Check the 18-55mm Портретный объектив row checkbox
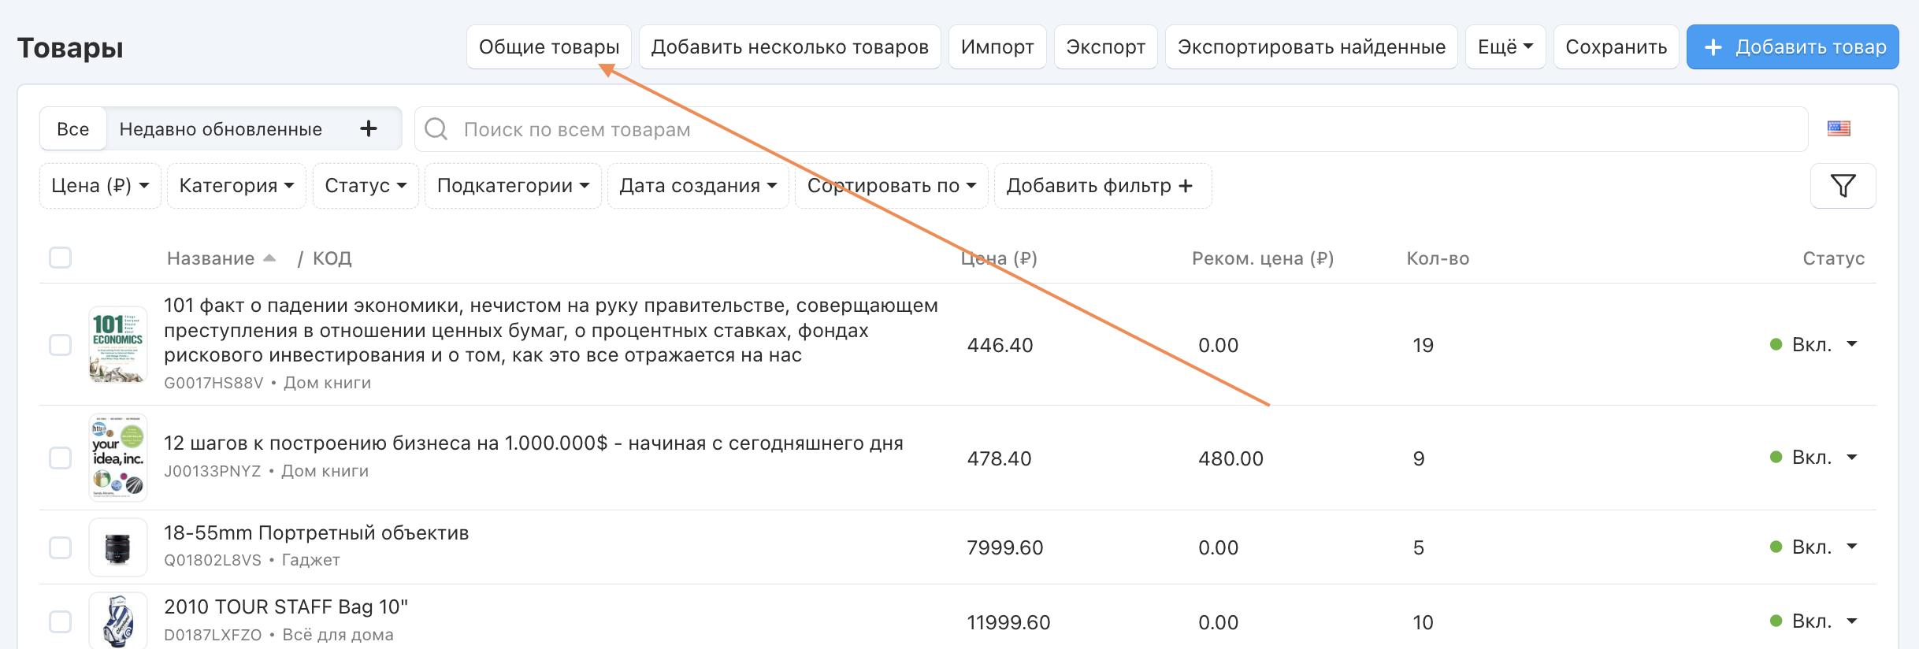This screenshot has height=649, width=1919. click(x=61, y=547)
